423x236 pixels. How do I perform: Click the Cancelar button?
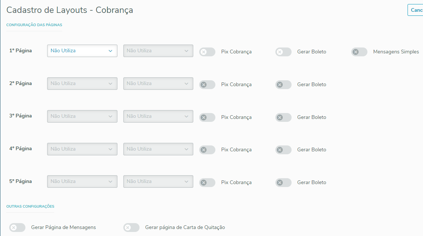tap(416, 10)
